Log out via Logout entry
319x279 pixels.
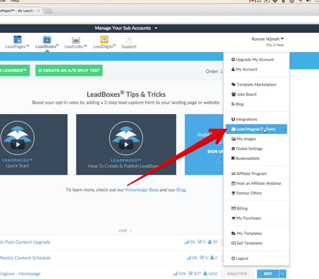pos(240,259)
